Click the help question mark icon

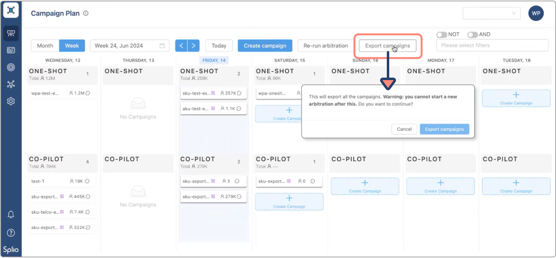(11, 233)
